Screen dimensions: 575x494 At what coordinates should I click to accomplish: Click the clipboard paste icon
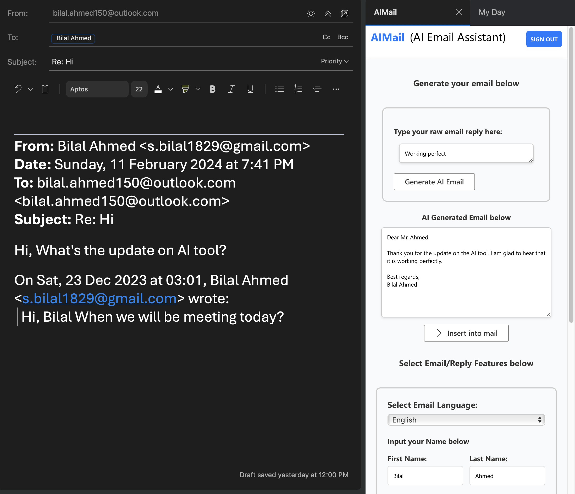click(x=45, y=89)
